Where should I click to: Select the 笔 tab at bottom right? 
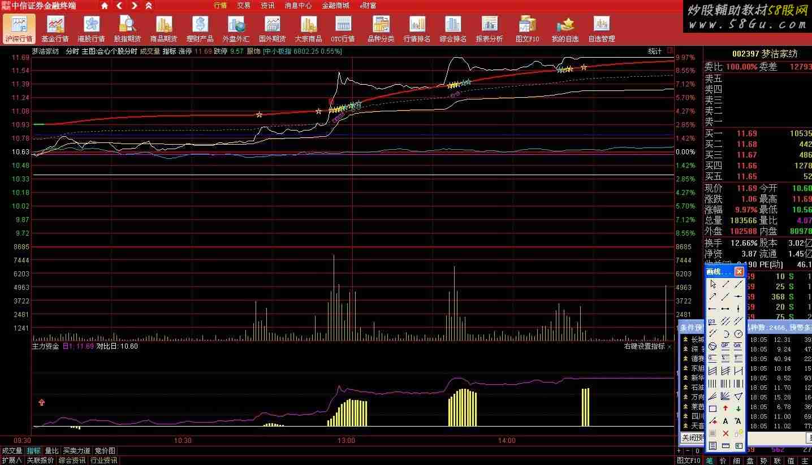click(x=709, y=460)
